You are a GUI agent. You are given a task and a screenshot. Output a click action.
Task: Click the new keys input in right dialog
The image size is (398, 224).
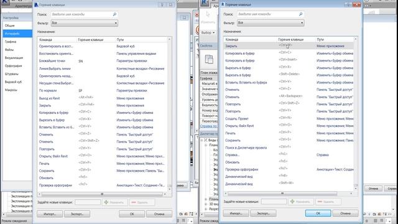[274, 202]
